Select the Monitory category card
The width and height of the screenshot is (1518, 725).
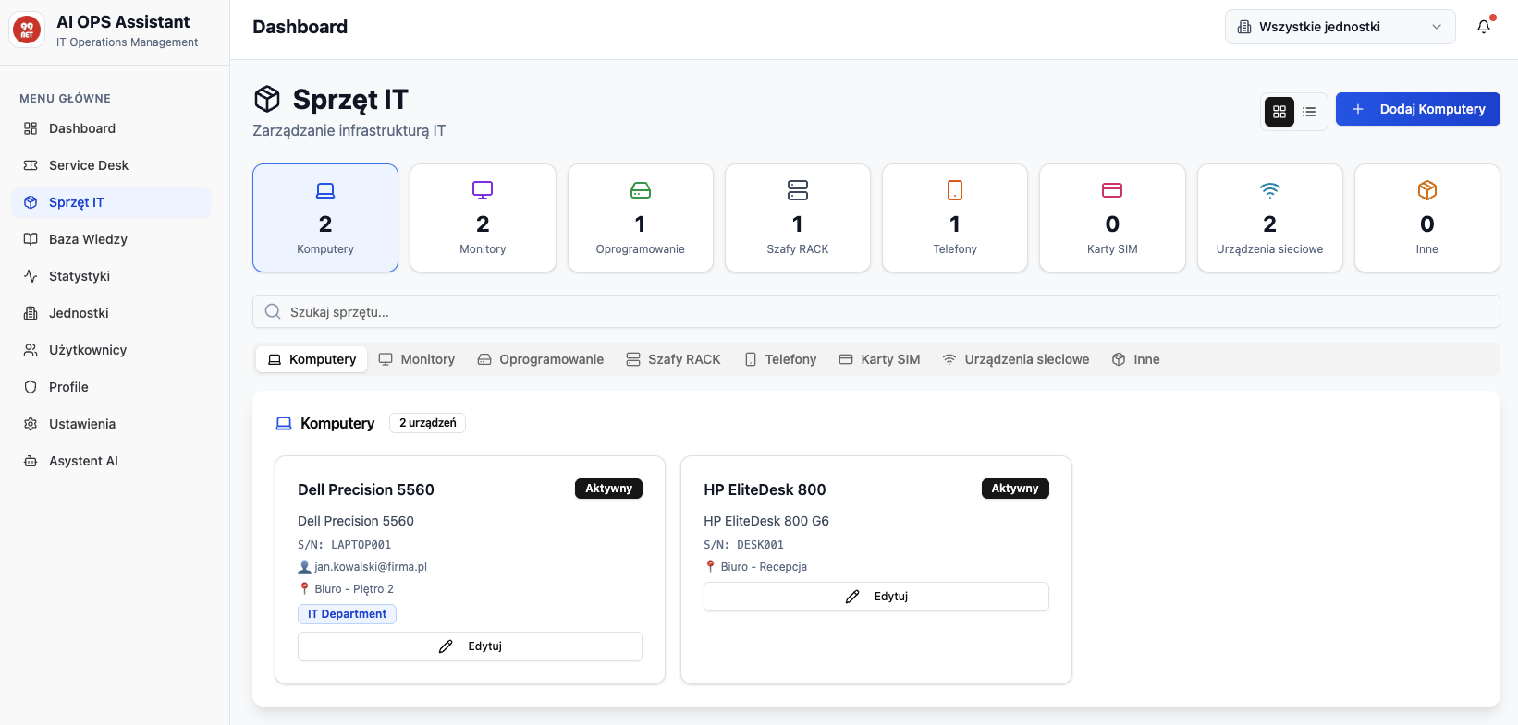tap(483, 218)
